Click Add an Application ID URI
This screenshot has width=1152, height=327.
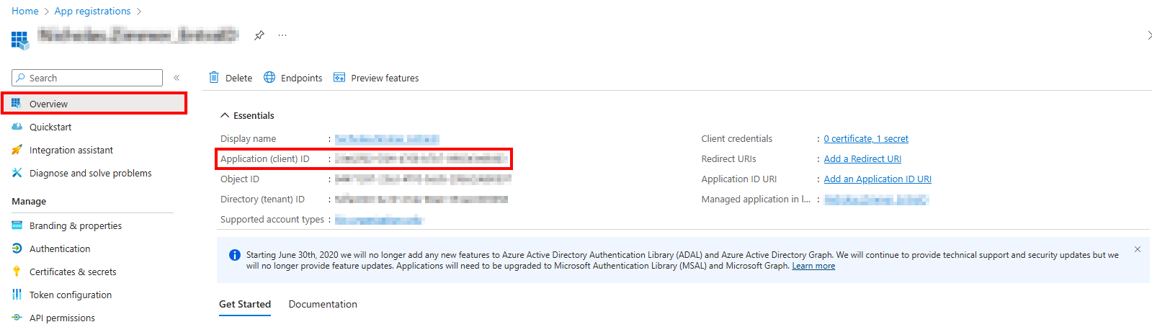coord(878,179)
